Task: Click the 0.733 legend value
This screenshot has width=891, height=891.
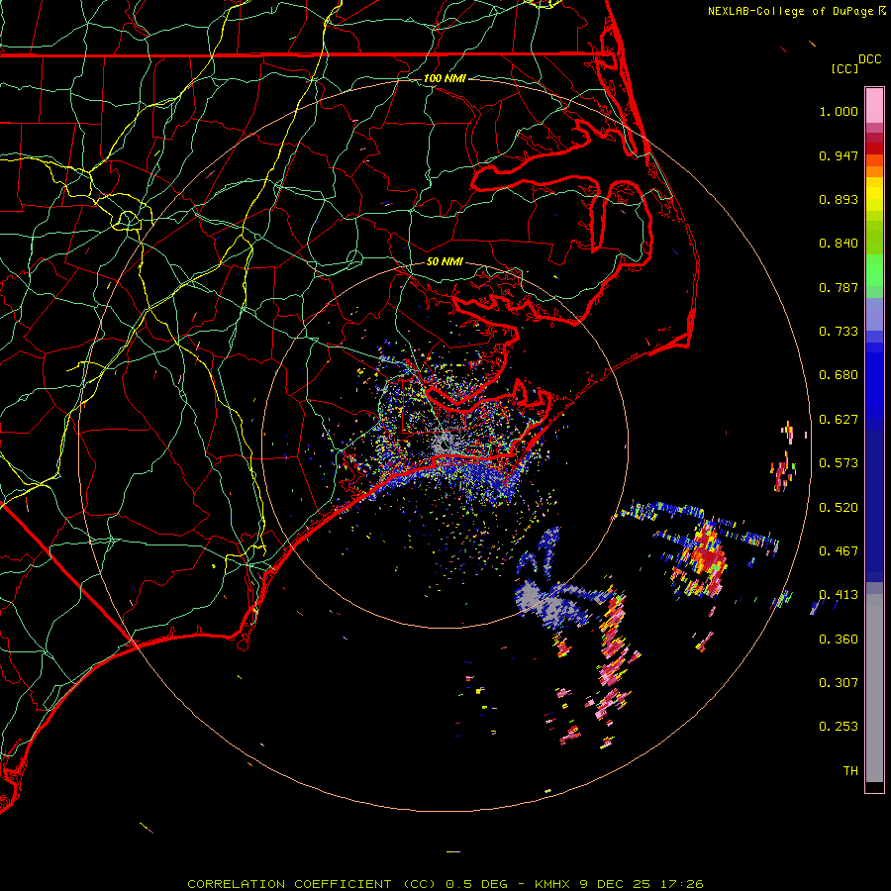Action: (x=839, y=332)
